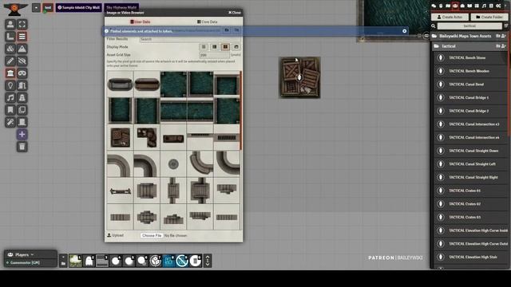Open the Journal book sidebar tab
The height and width of the screenshot is (287, 511).
469,6
